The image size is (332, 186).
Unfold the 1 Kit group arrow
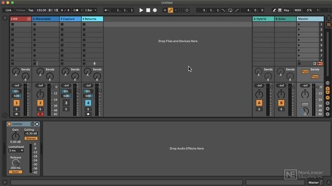[29, 19]
